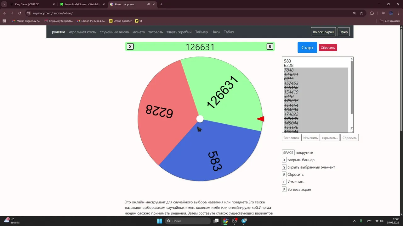403x226 pixels.
Task: Click the red pointer arrow on wheel
Action: click(261, 119)
